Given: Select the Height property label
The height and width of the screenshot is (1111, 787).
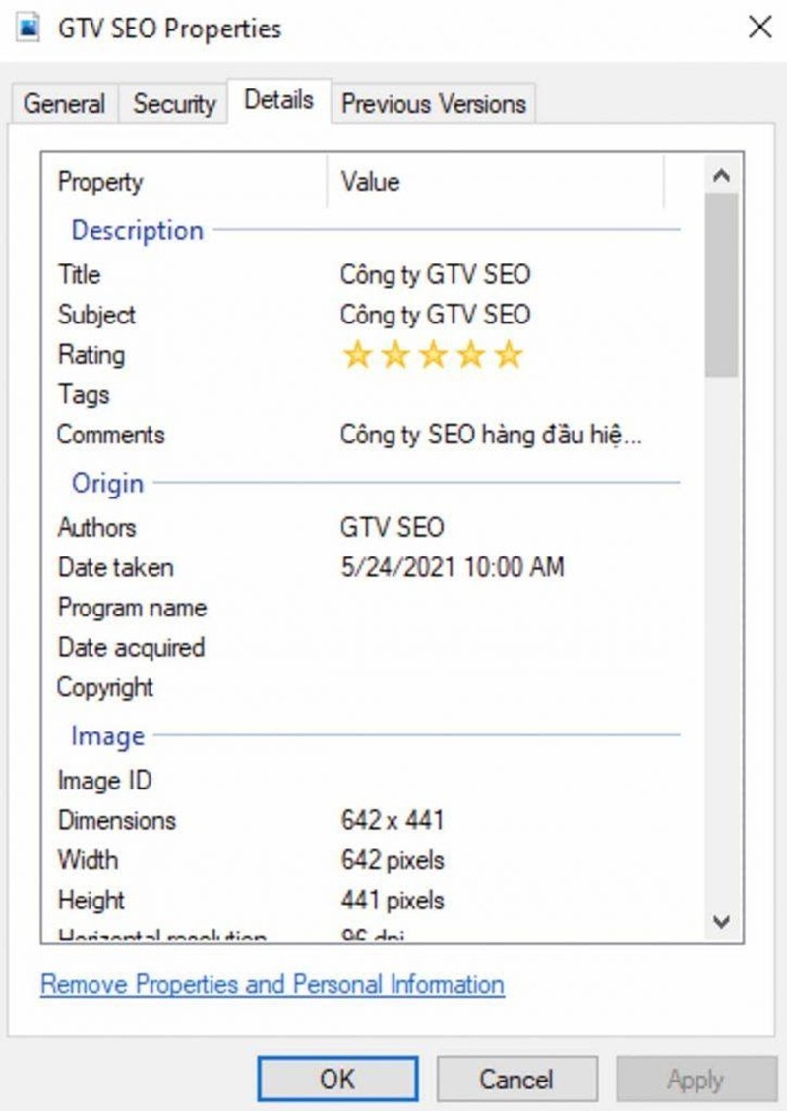Looking at the screenshot, I should click(91, 900).
